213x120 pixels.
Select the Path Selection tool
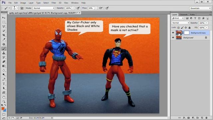click(x=4, y=88)
